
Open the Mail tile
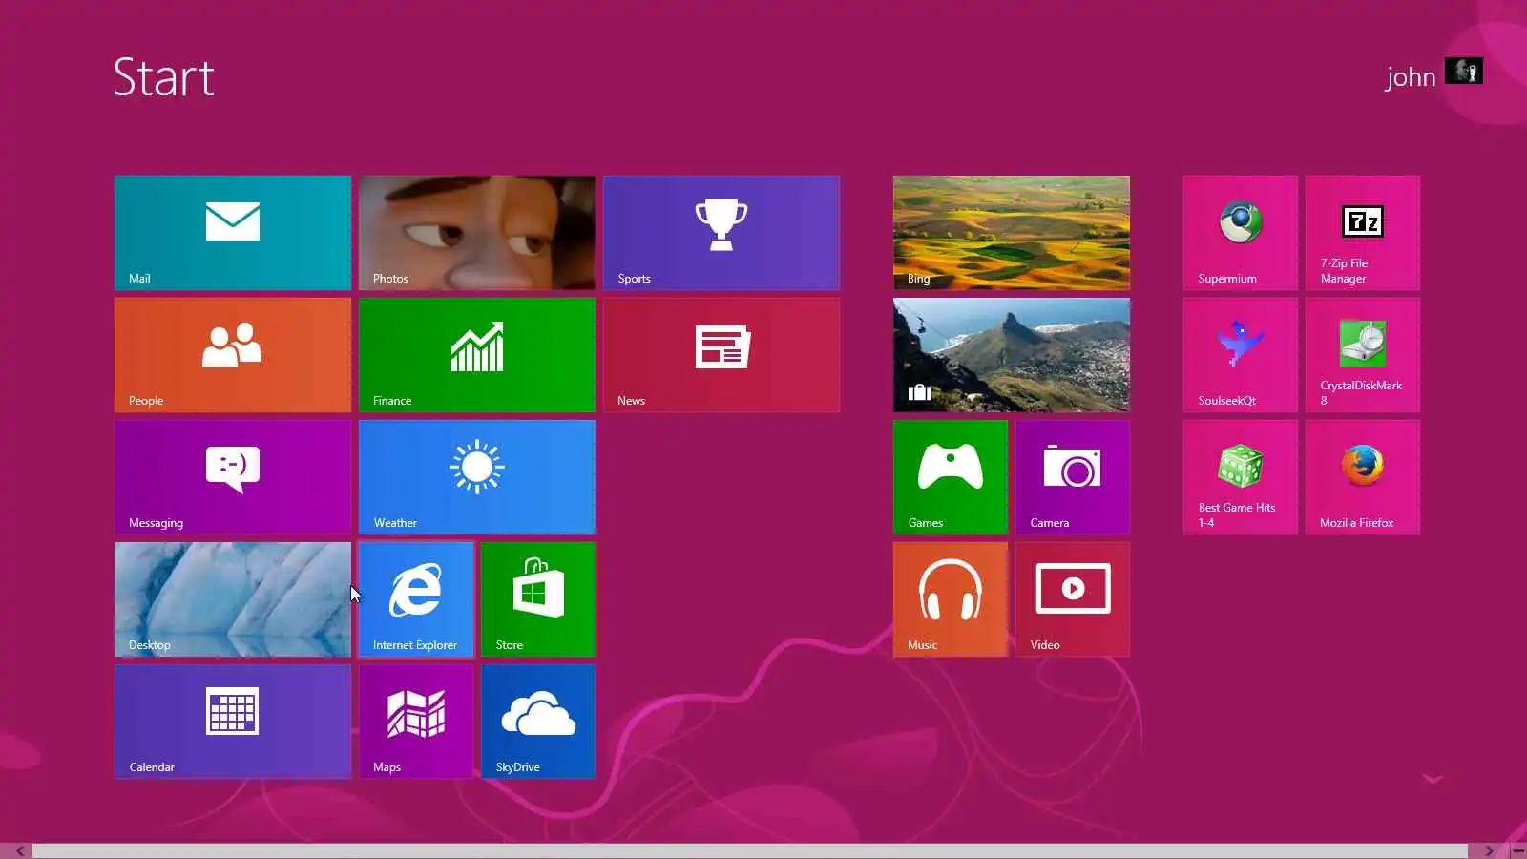point(233,233)
